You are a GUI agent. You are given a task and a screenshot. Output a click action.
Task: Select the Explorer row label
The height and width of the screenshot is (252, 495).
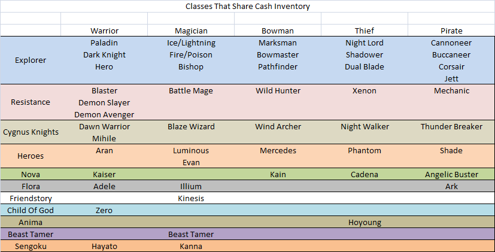(x=31, y=60)
